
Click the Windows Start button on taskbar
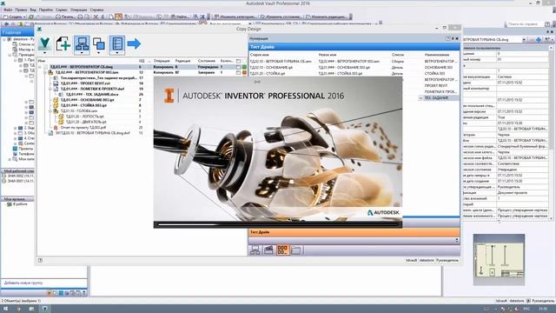click(x=6, y=309)
